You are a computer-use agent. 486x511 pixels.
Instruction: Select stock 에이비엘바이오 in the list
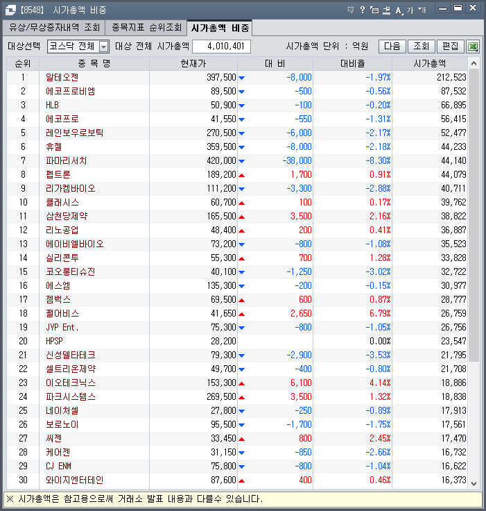(75, 244)
